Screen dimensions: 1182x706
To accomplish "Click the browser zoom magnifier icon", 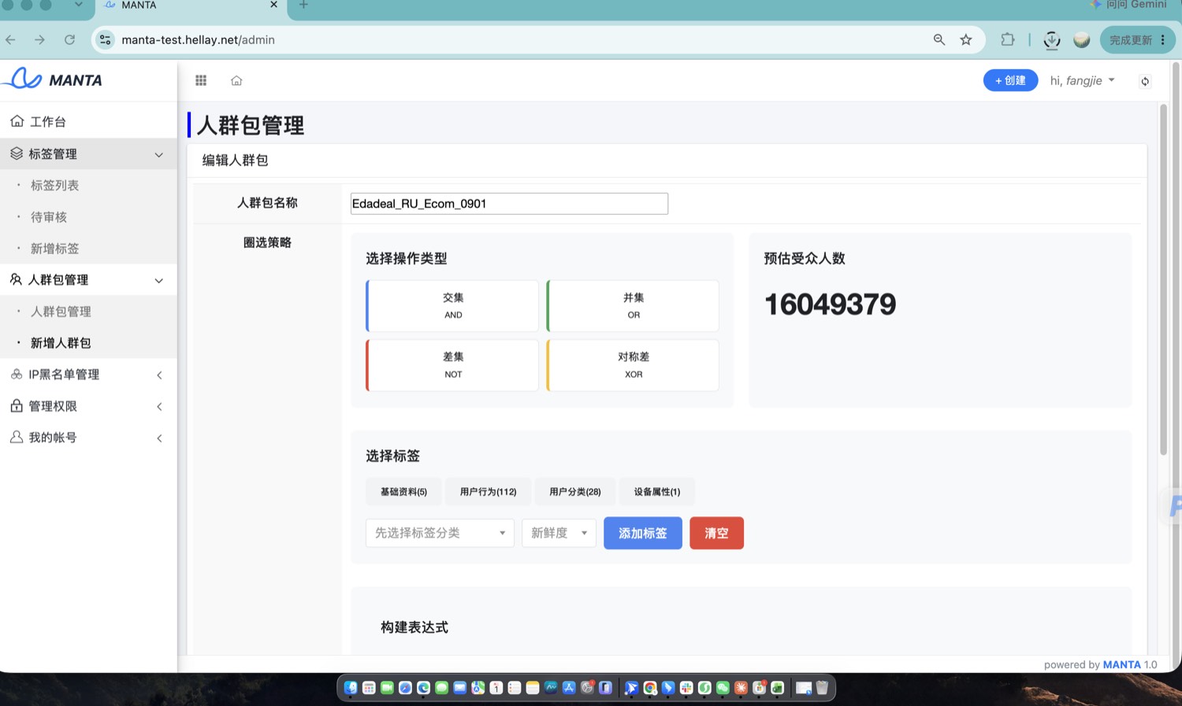I will [x=939, y=39].
